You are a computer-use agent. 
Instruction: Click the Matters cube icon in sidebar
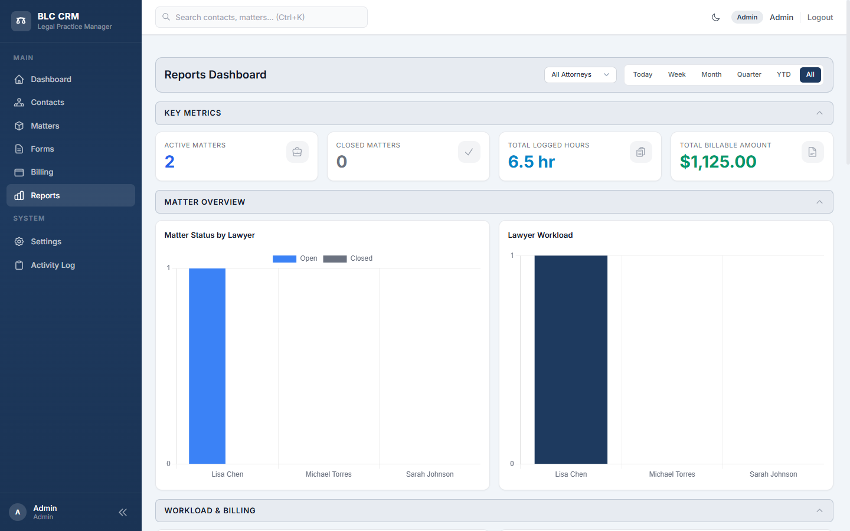coord(19,126)
